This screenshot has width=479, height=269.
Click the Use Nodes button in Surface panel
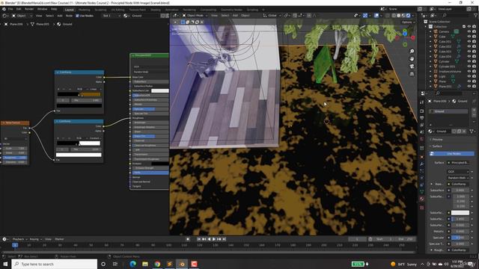[x=451, y=154]
